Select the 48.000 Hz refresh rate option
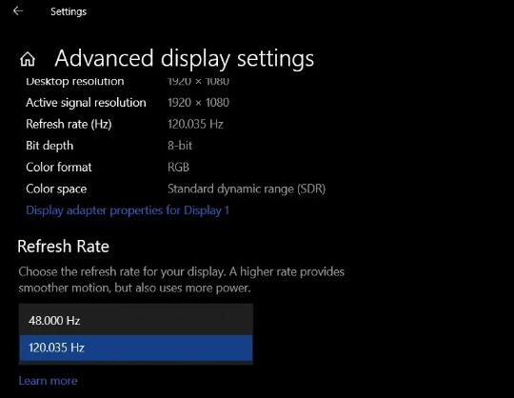The image size is (514, 398). click(136, 320)
